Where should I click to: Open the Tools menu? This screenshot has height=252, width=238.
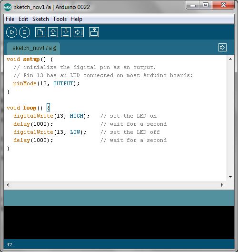click(x=60, y=19)
